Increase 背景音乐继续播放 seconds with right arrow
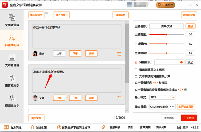Viewport: 201px width, 132px height. 183,90
